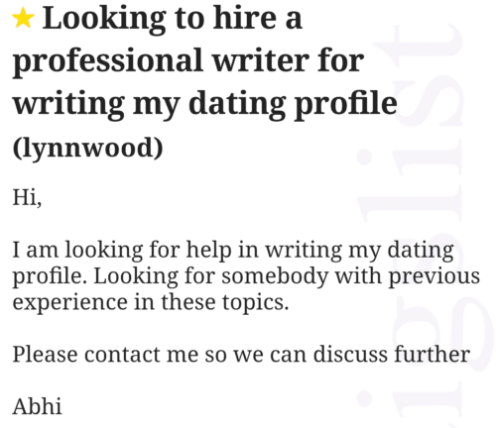Viewport: 496px width, 428px height.
Task: Click the "I am looking for help" line
Action: tap(233, 251)
